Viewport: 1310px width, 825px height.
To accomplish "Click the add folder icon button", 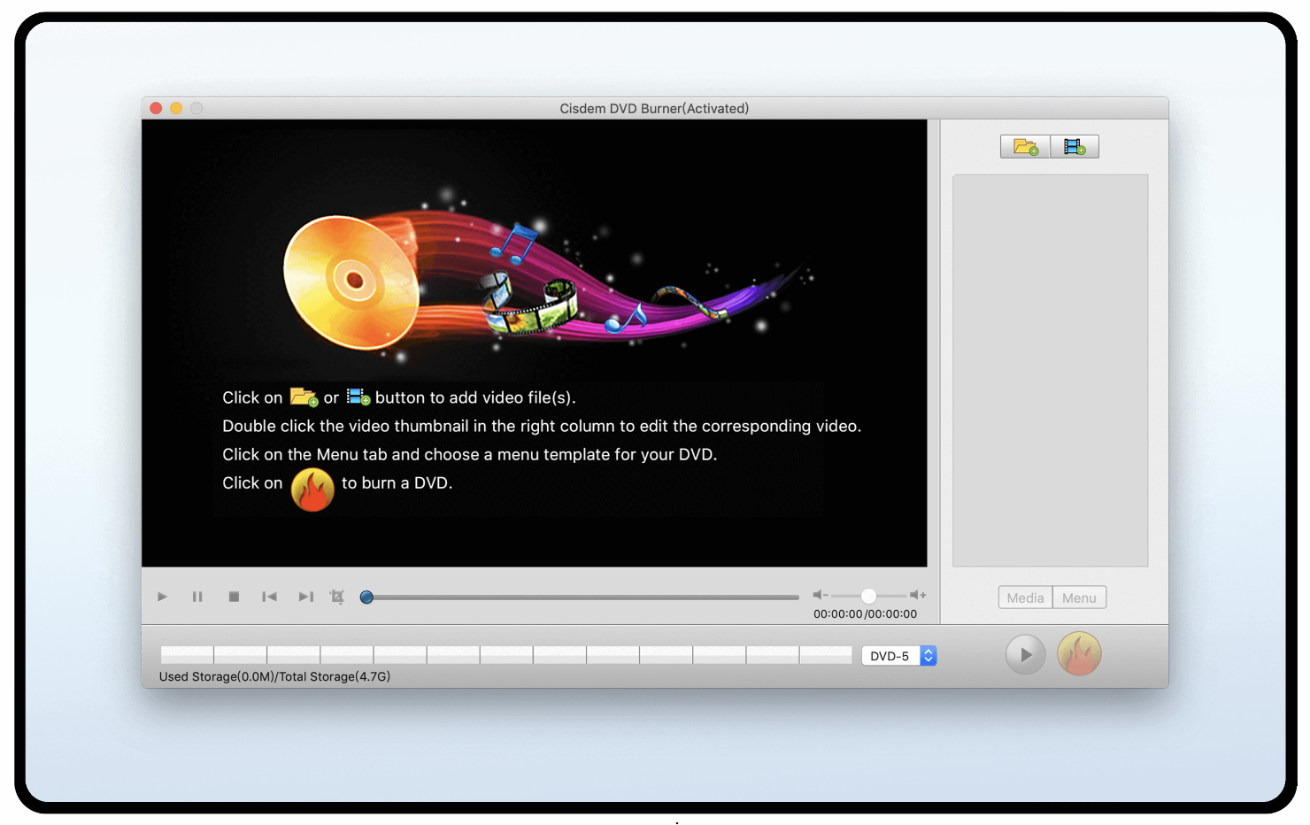I will click(1025, 147).
